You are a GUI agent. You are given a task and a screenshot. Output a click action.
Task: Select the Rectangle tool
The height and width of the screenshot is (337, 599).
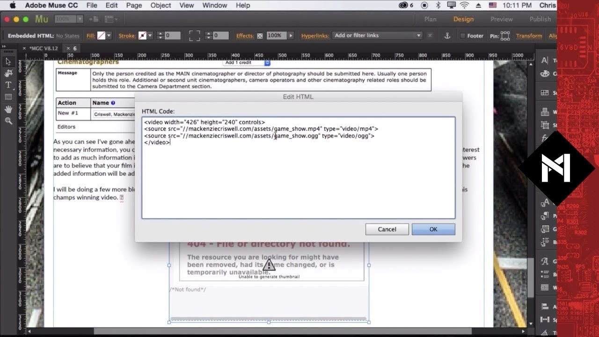pyautogui.click(x=8, y=97)
